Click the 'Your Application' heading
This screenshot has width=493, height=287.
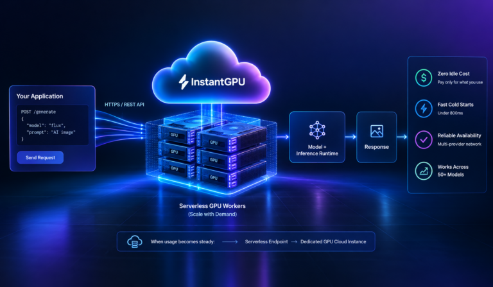coord(40,96)
